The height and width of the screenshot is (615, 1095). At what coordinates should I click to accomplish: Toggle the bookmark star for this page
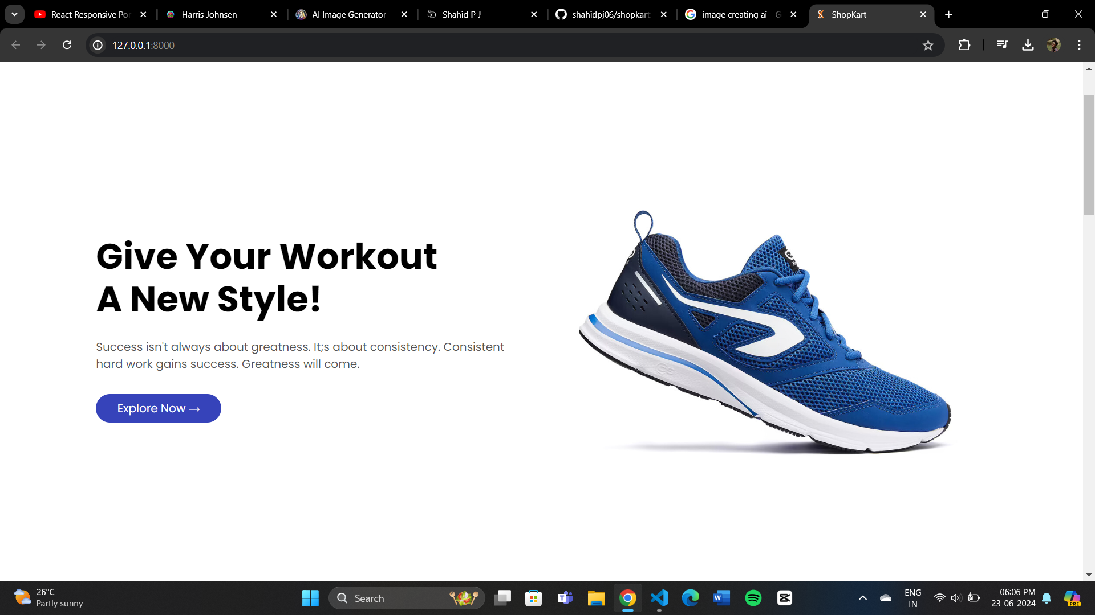(x=928, y=45)
